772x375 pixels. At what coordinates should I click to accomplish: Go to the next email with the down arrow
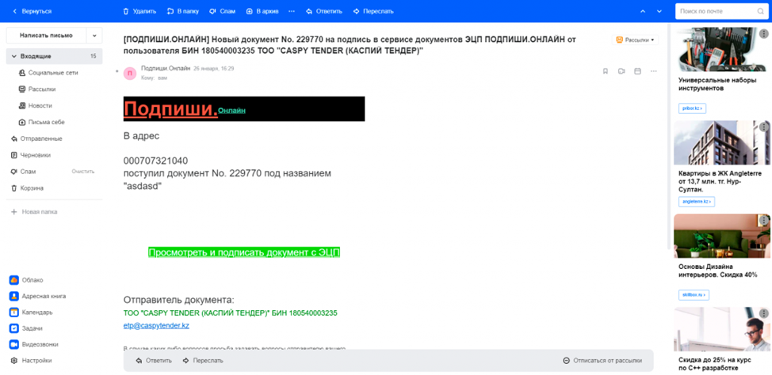(659, 11)
